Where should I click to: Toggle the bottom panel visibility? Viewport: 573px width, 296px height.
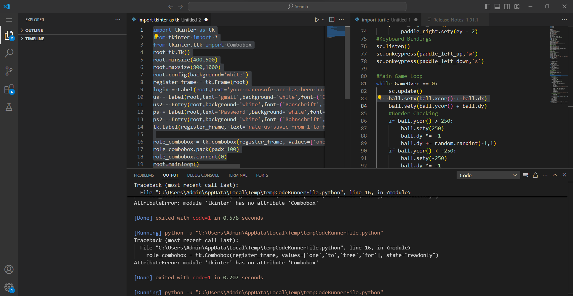click(x=497, y=7)
